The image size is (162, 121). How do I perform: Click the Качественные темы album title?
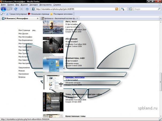[75, 116]
